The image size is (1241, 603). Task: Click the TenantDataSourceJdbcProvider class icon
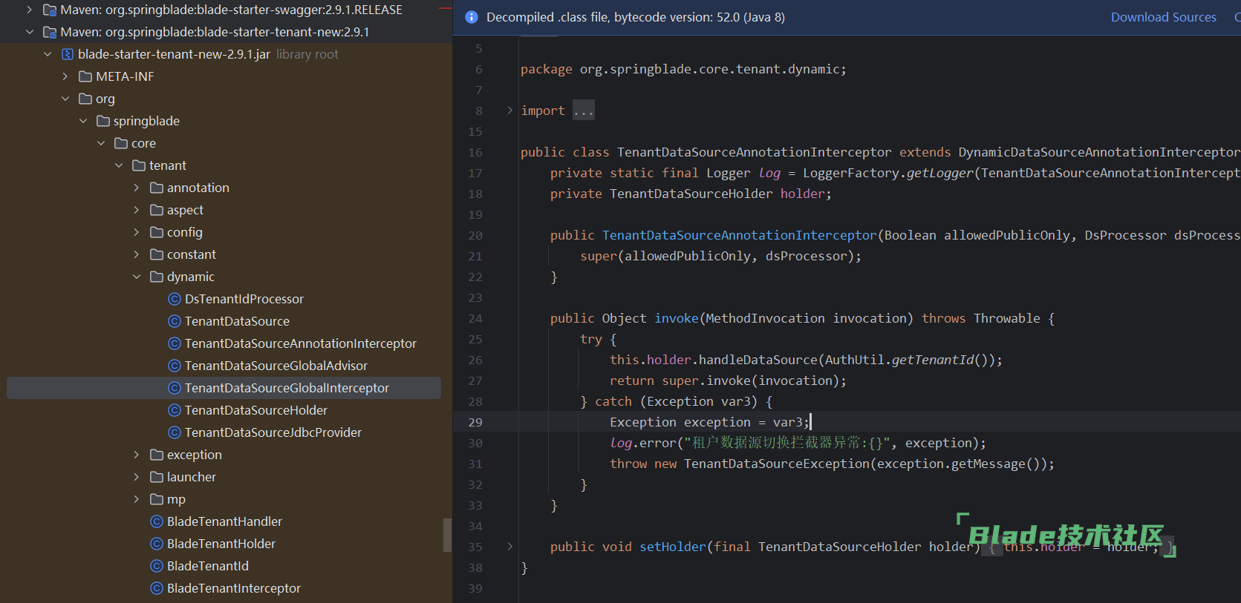[x=175, y=432]
